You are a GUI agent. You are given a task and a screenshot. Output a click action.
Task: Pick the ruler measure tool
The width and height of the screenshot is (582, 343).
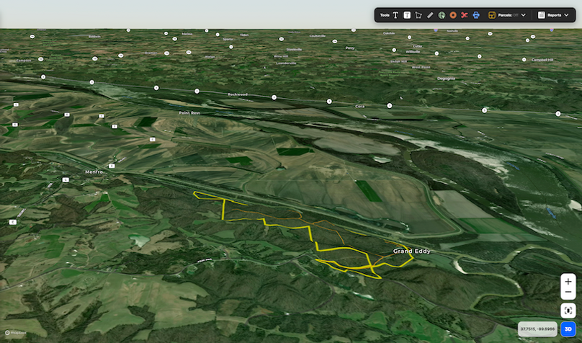[430, 14]
